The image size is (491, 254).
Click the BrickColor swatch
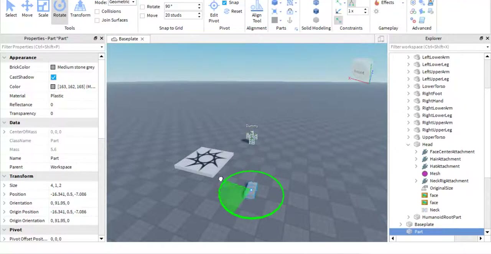point(53,67)
